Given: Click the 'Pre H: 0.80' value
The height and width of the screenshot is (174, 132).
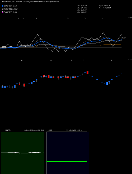Looking at the screenshot, I should click(x=82, y=8).
